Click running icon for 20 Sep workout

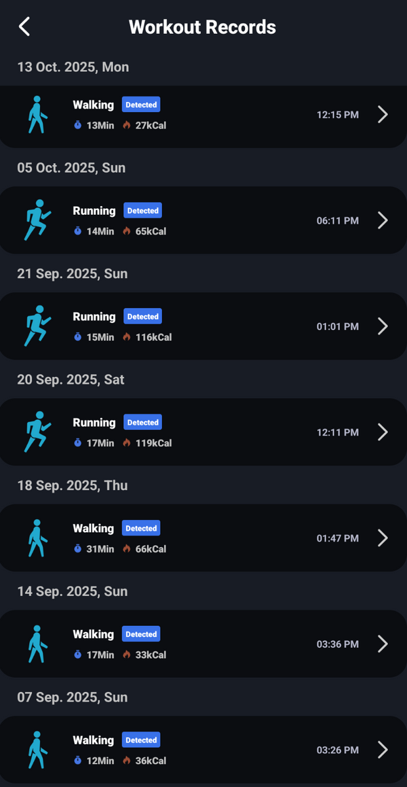(x=37, y=432)
